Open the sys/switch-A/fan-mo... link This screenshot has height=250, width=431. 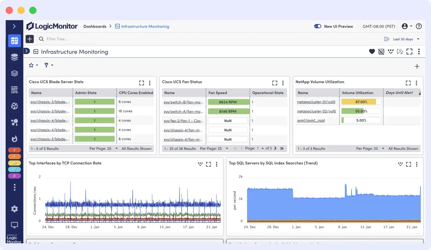[x=183, y=111]
